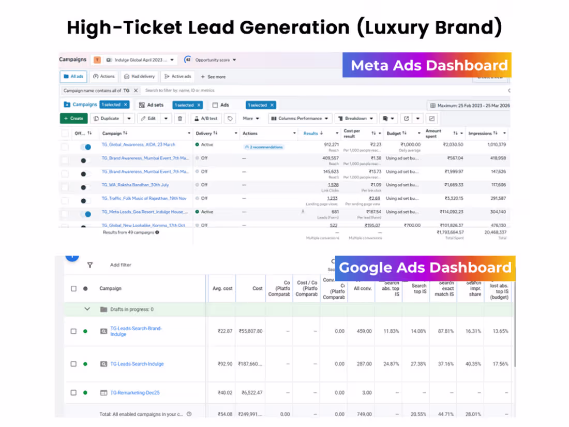Open the More dropdown in Meta toolbar
Image resolution: width=569 pixels, height=427 pixels.
pos(251,119)
